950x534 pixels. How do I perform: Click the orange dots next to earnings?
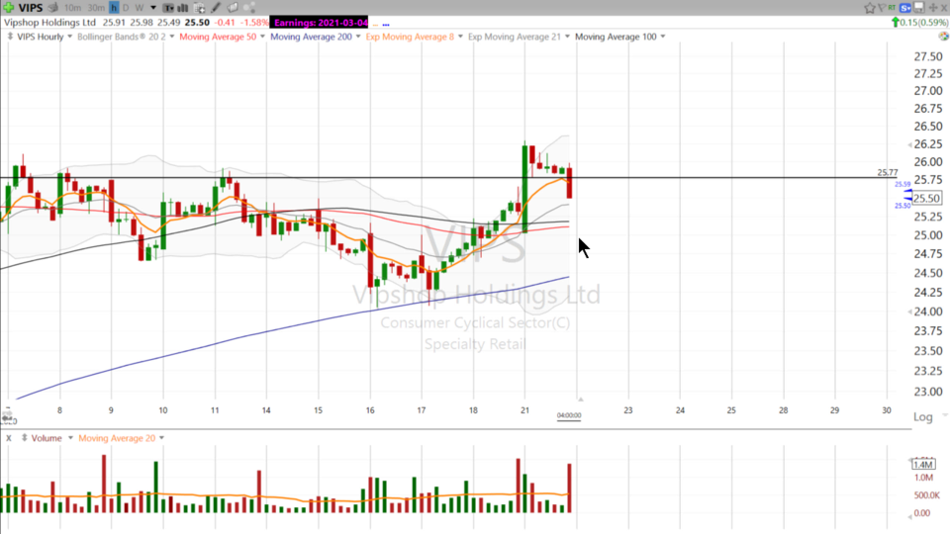click(x=375, y=25)
